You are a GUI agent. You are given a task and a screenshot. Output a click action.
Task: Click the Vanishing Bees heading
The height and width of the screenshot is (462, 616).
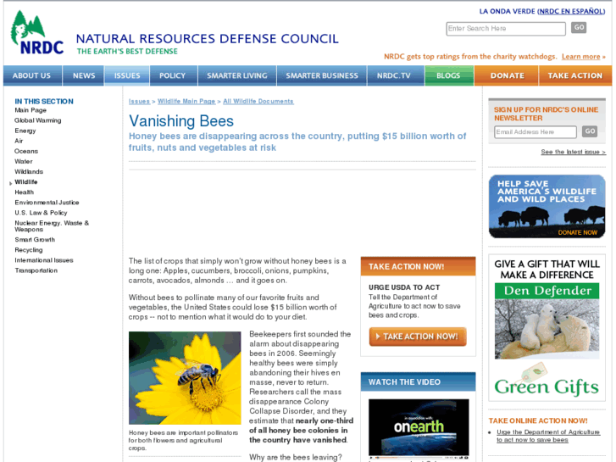point(181,121)
